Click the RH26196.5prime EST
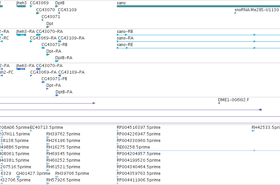The image size is (280, 185). pos(48,144)
